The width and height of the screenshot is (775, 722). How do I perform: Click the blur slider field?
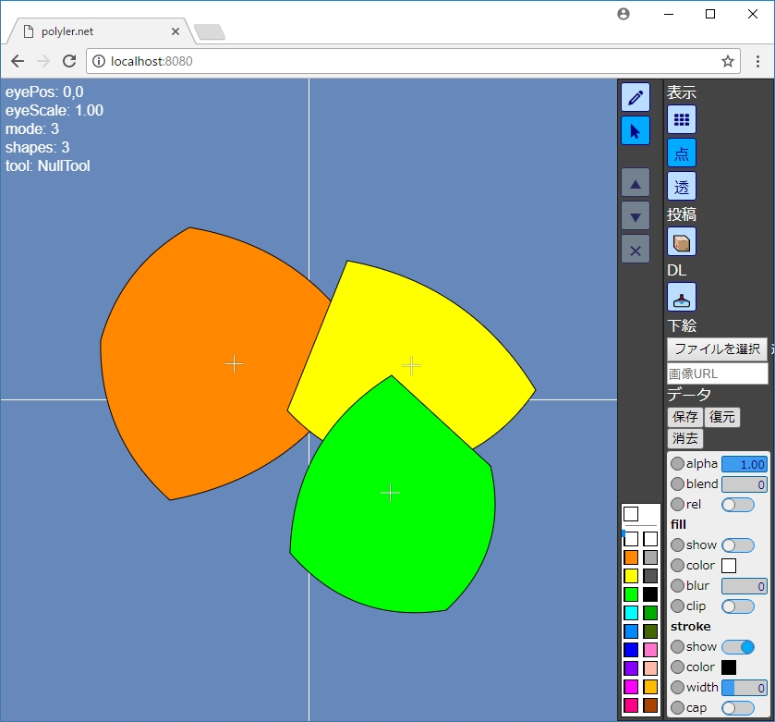point(744,586)
